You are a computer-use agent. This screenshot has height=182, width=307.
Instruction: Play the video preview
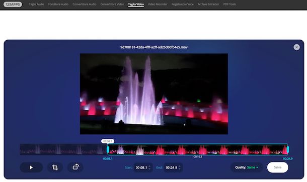pos(31,167)
